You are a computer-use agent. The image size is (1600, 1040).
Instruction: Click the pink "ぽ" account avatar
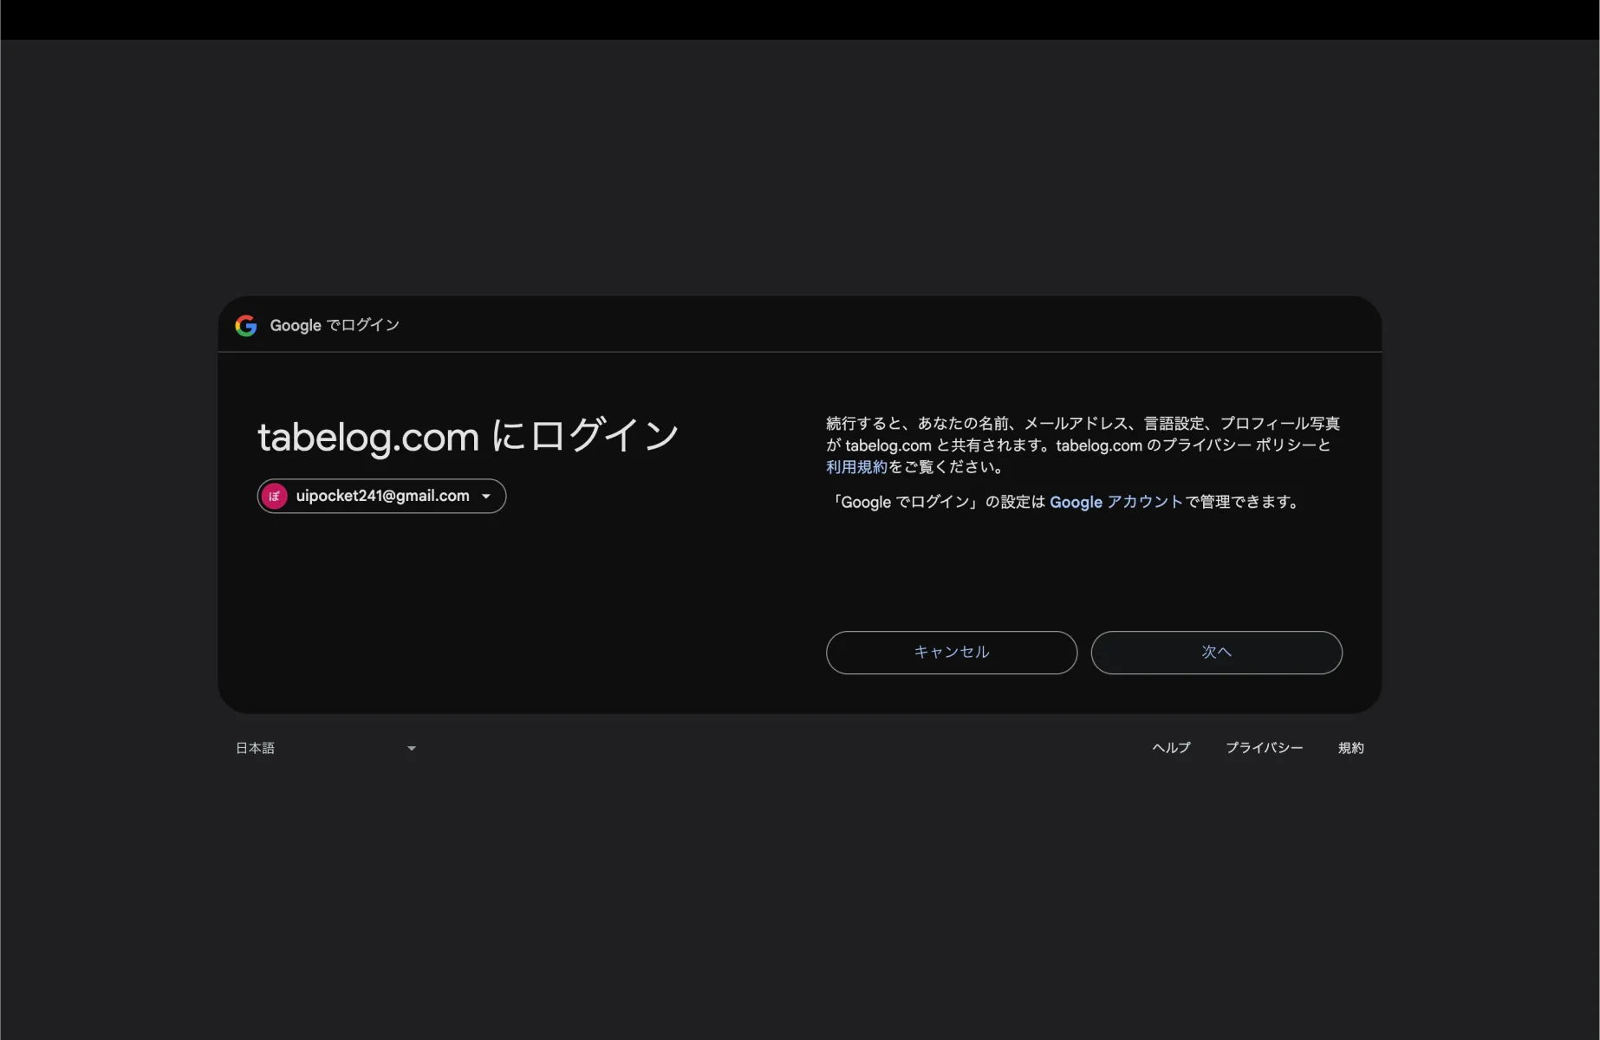tap(274, 496)
